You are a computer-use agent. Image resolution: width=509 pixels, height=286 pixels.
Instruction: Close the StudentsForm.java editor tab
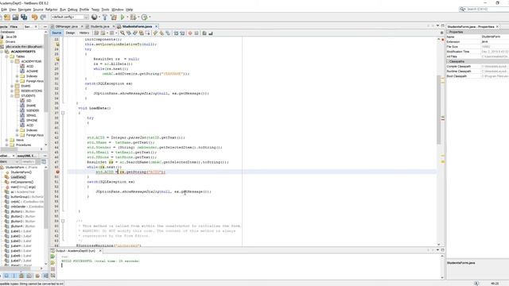click(156, 26)
